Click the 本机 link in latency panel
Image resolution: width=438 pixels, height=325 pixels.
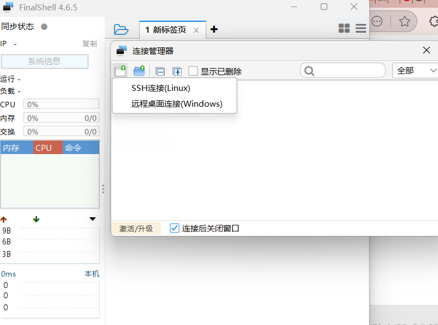pyautogui.click(x=92, y=274)
